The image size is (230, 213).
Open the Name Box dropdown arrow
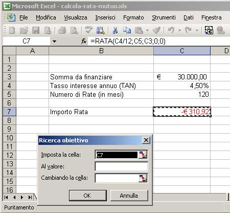pyautogui.click(x=54, y=41)
